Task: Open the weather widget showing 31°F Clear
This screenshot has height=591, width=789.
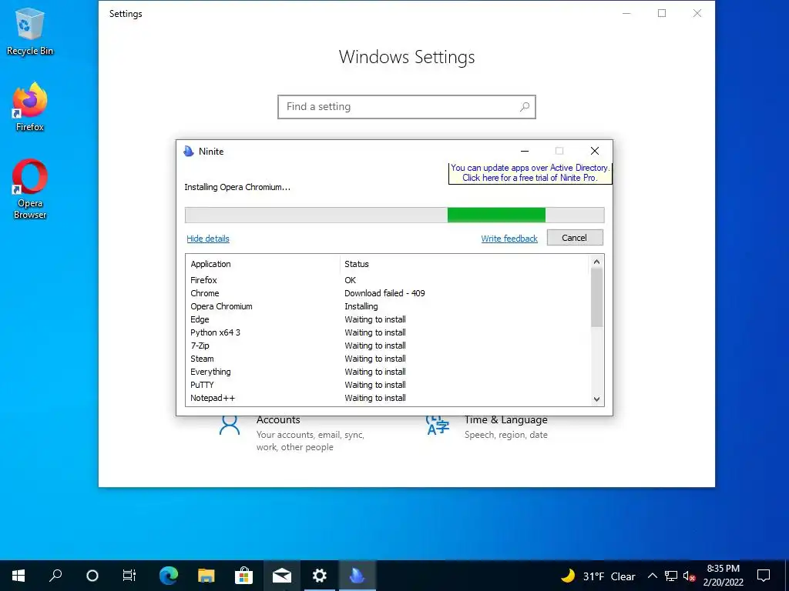Action: coord(598,576)
